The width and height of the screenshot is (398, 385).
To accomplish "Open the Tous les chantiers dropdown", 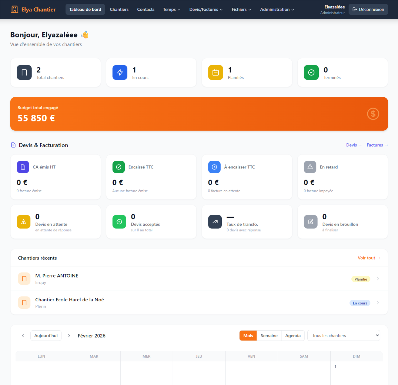I will coord(343,335).
